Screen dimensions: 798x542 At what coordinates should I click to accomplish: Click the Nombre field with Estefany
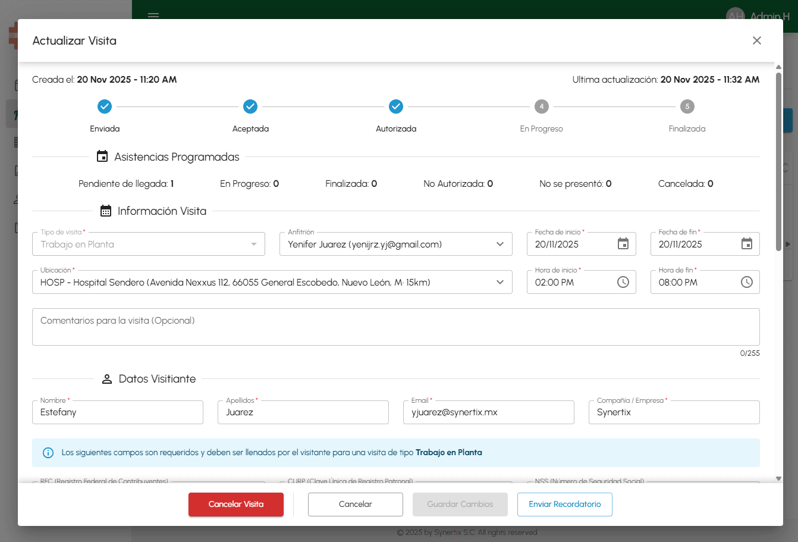[x=118, y=412]
